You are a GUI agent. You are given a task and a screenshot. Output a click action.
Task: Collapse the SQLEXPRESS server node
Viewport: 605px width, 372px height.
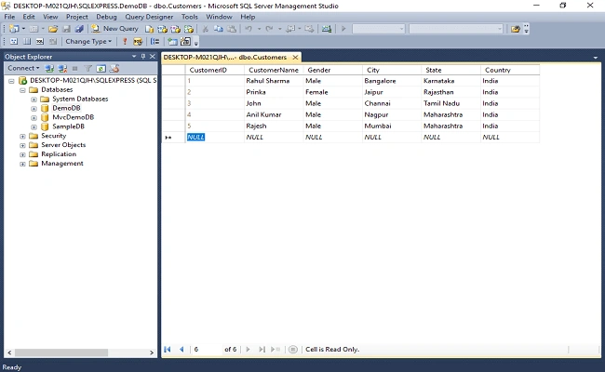[x=11, y=81]
